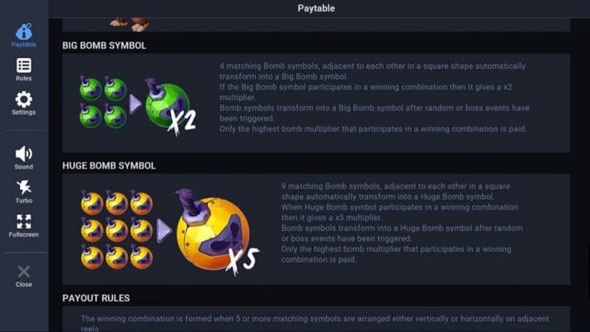
Task: Click the nine yellow bombs grid
Action: 116,229
